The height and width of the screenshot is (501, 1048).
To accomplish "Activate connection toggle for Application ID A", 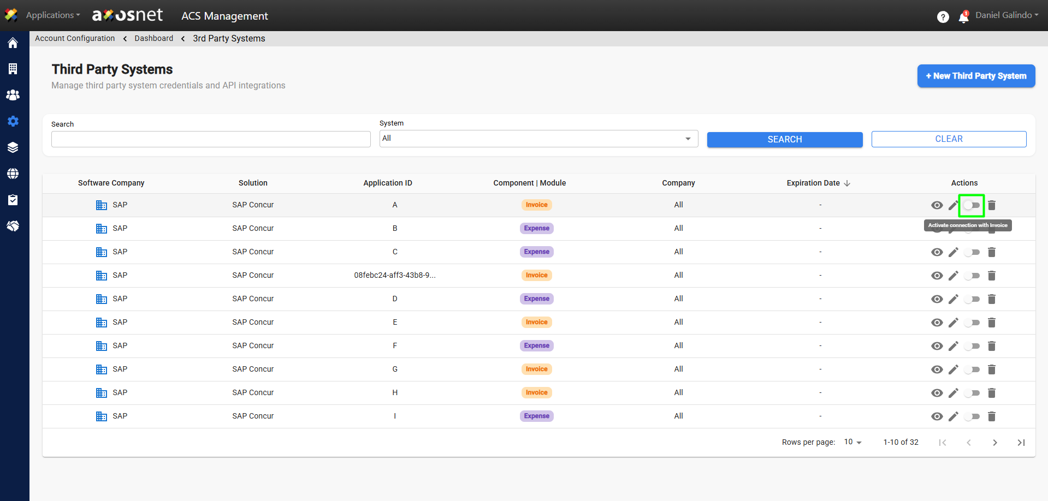I will coord(972,205).
